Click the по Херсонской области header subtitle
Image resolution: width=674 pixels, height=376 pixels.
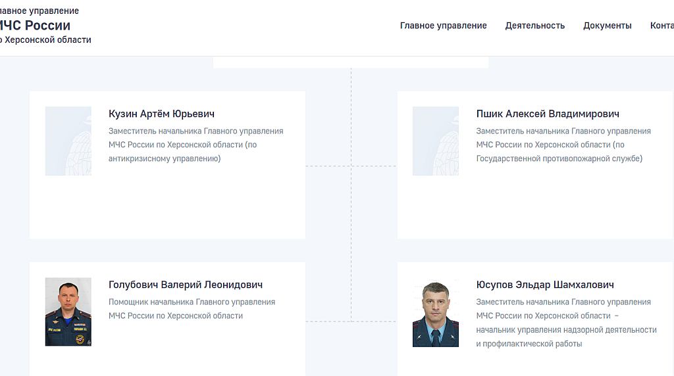(x=45, y=40)
